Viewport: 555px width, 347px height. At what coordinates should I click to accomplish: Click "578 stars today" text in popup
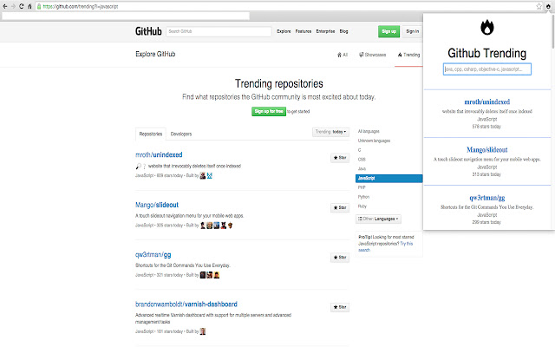point(486,127)
